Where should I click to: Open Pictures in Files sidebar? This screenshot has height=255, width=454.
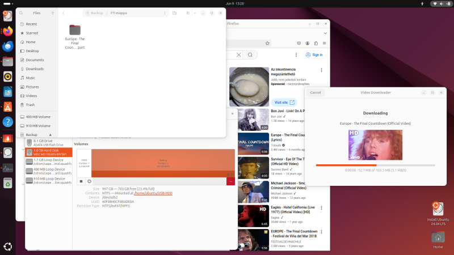[x=37, y=87]
